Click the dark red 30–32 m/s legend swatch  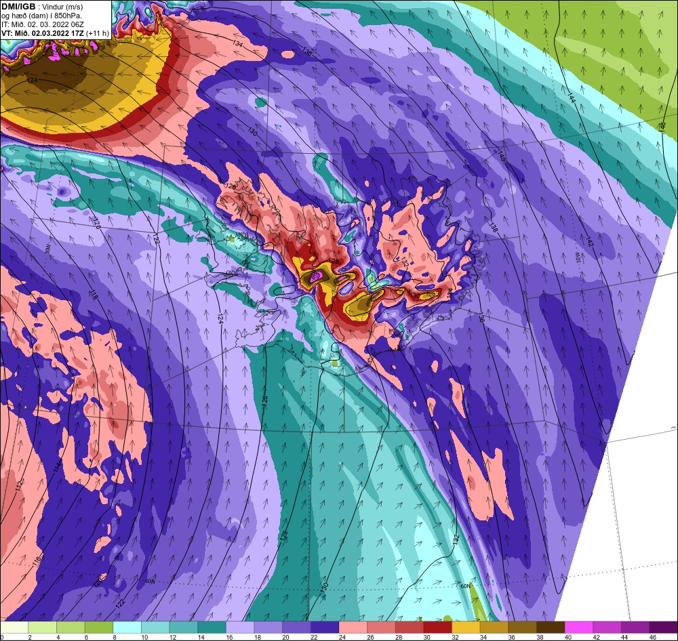437,627
